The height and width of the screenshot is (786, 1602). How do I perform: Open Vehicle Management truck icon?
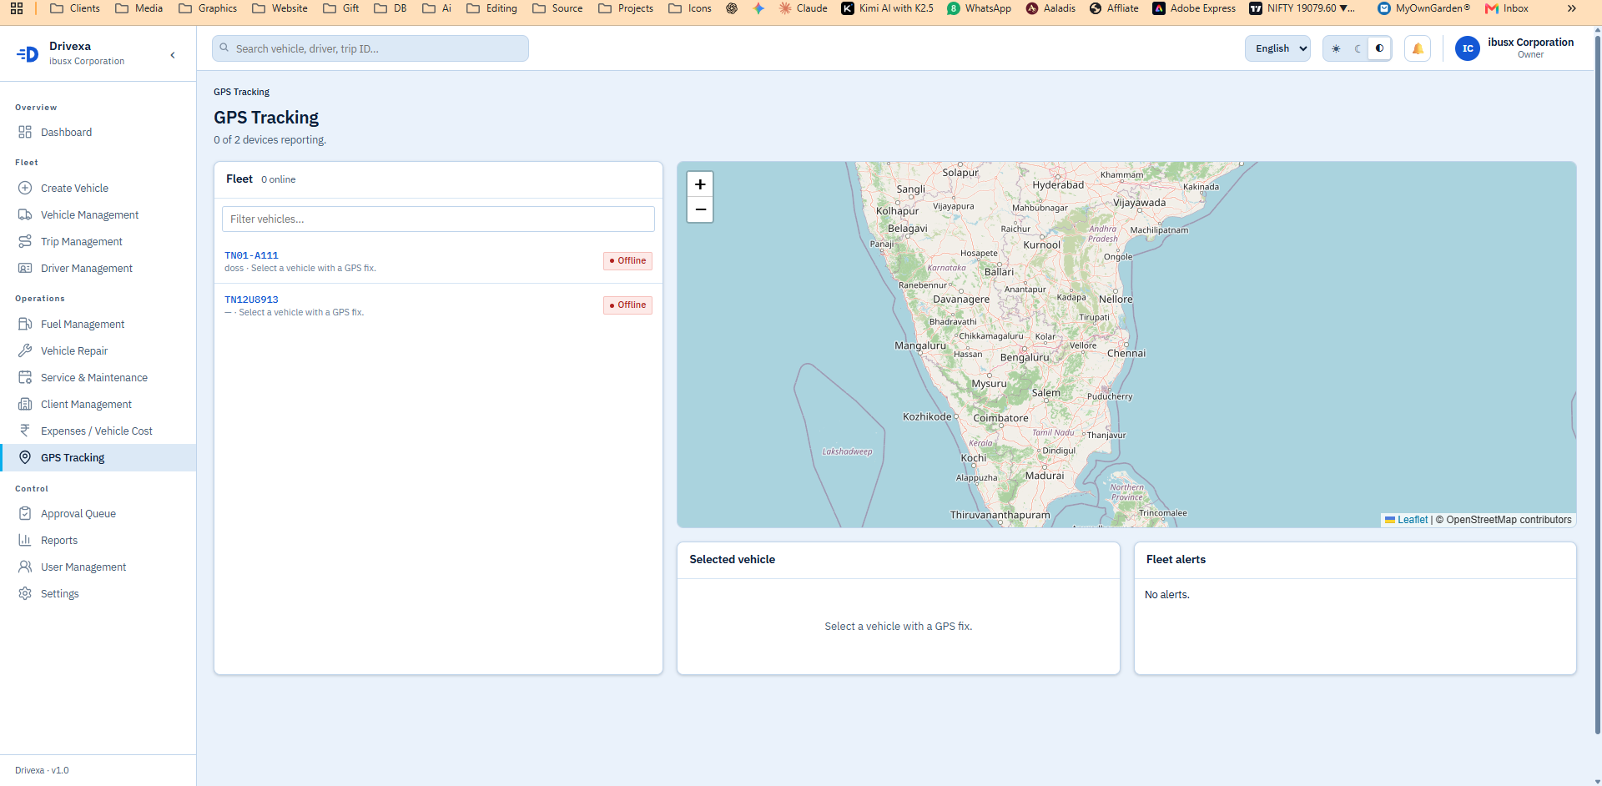click(x=25, y=214)
